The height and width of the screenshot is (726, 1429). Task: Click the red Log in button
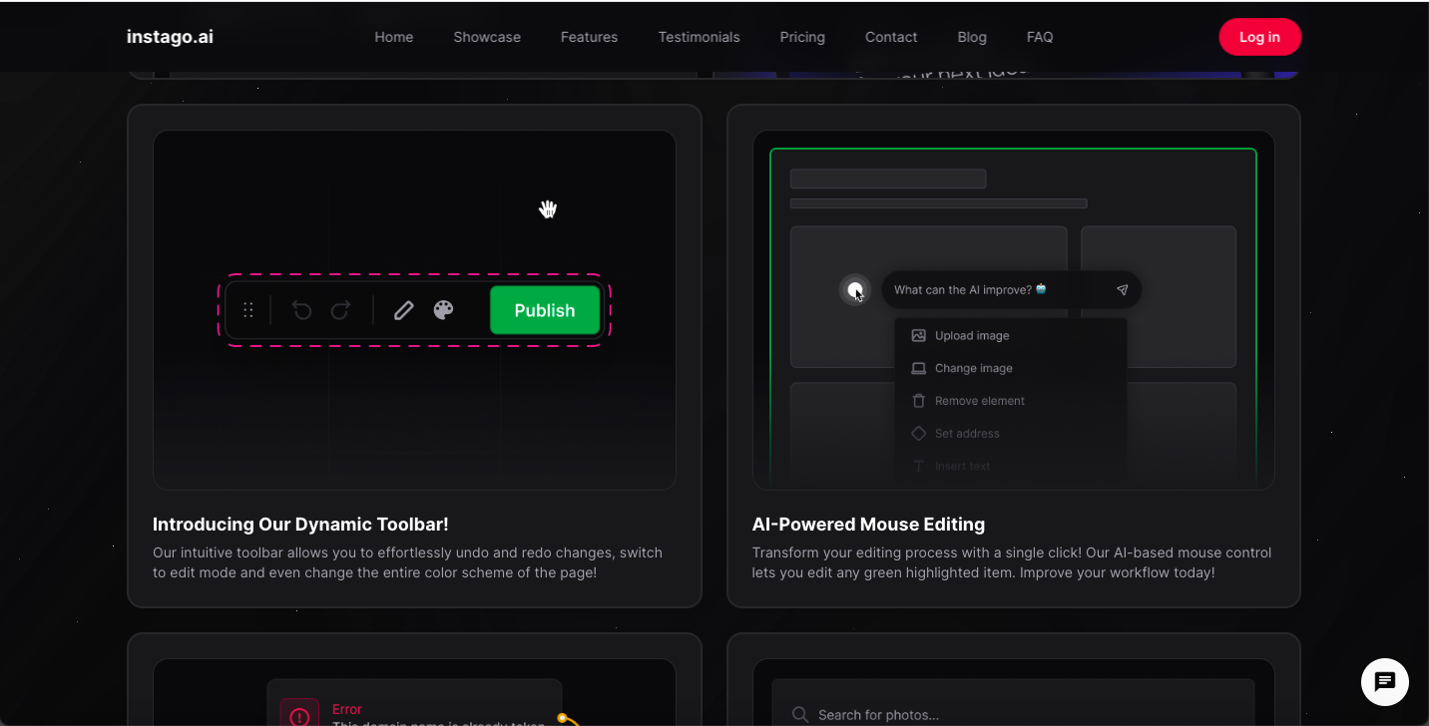pos(1259,37)
